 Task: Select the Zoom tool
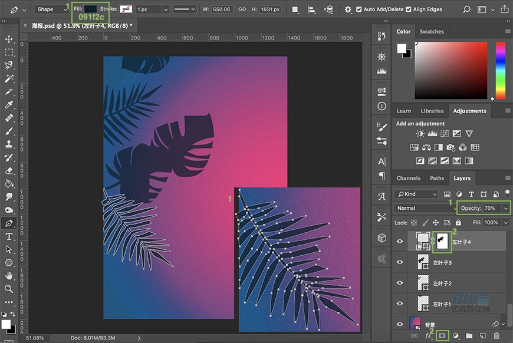tap(9, 289)
